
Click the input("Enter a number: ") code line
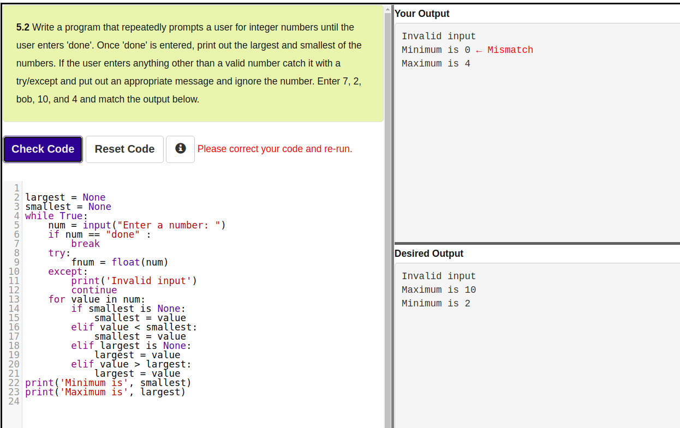137,225
